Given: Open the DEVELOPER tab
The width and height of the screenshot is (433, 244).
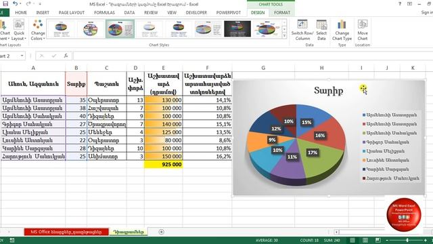Looking at the screenshot, I should [x=196, y=13].
